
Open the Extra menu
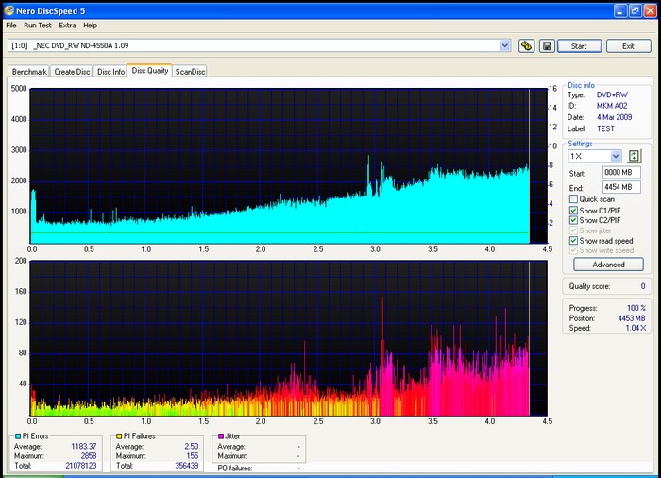tap(67, 25)
